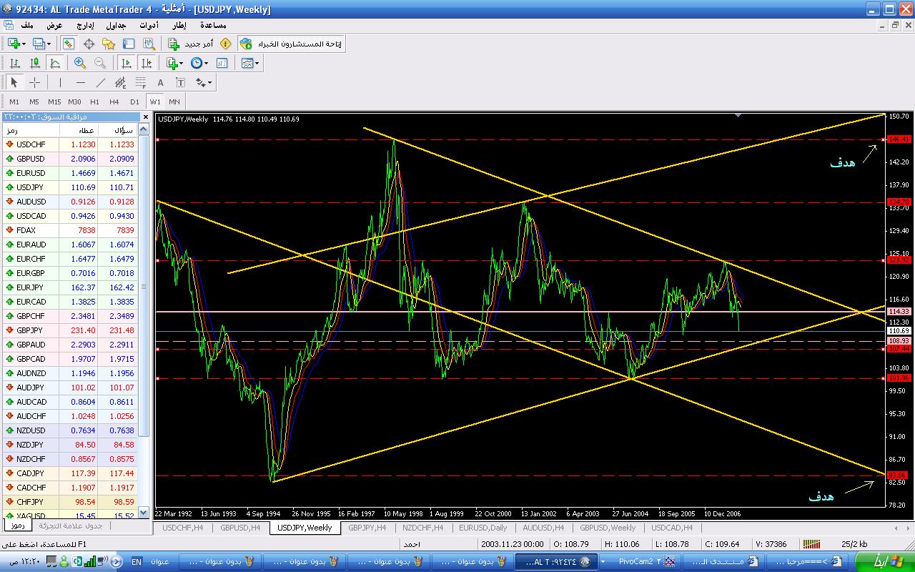Screen dimensions: 915x572
Task: Click the zoom out magnifier icon
Action: coord(100,63)
